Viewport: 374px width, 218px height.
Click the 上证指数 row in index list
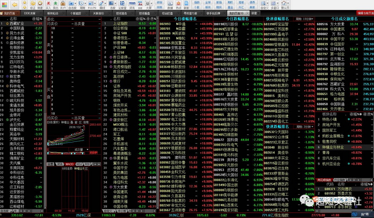121,23
